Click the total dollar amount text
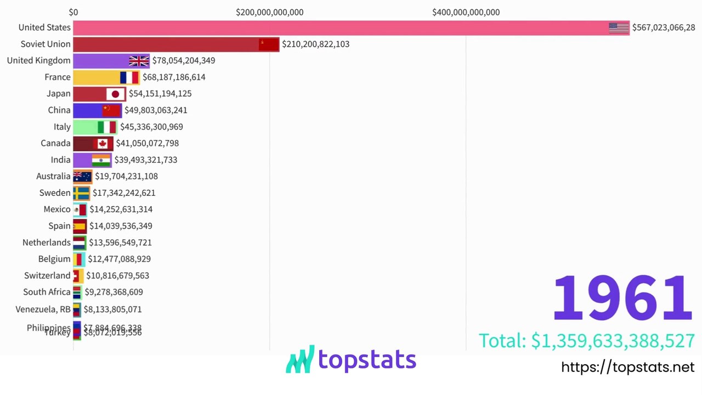Screen dimensions: 702x395 [x=586, y=341]
